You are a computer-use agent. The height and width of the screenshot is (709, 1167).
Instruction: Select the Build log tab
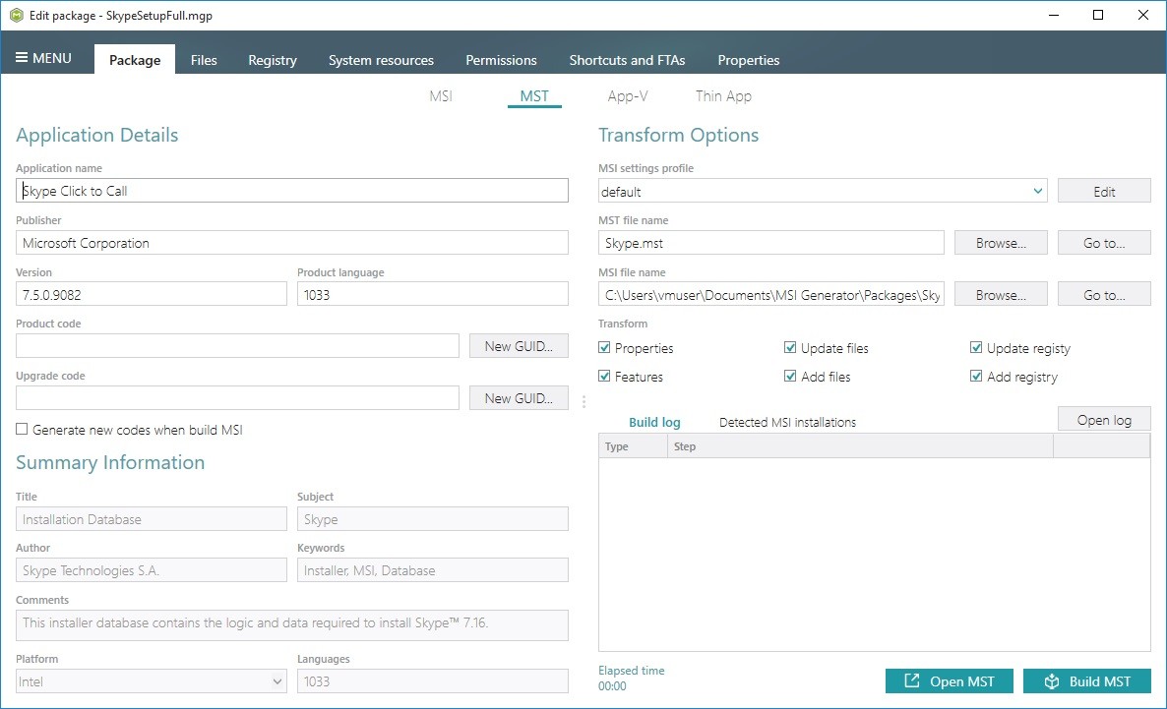coord(654,422)
